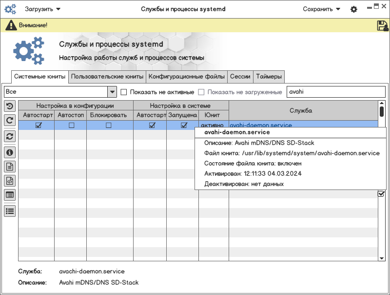Click the undo history icon in sidebar
The width and height of the screenshot is (390, 295).
[x=10, y=106]
